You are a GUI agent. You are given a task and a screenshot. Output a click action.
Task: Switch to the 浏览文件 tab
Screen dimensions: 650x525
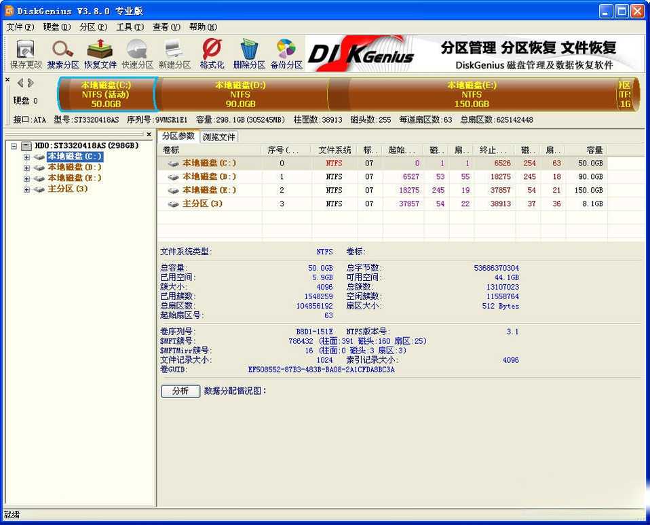[219, 137]
